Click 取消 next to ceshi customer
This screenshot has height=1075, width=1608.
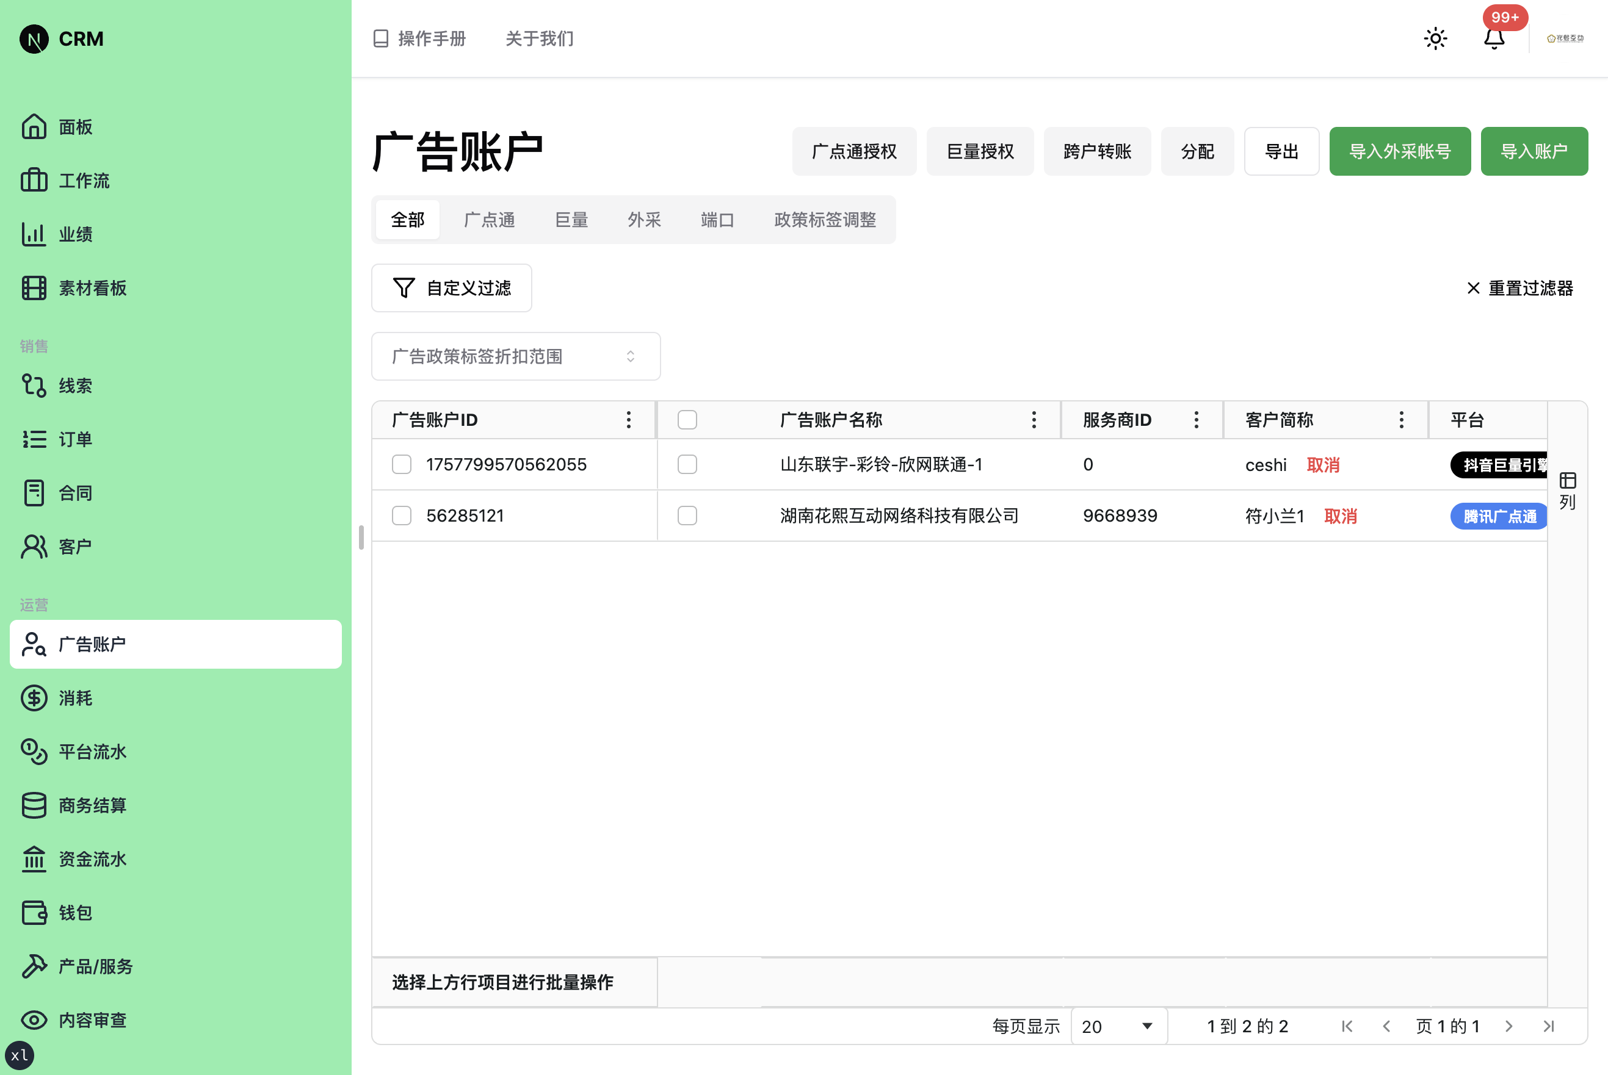(1324, 464)
